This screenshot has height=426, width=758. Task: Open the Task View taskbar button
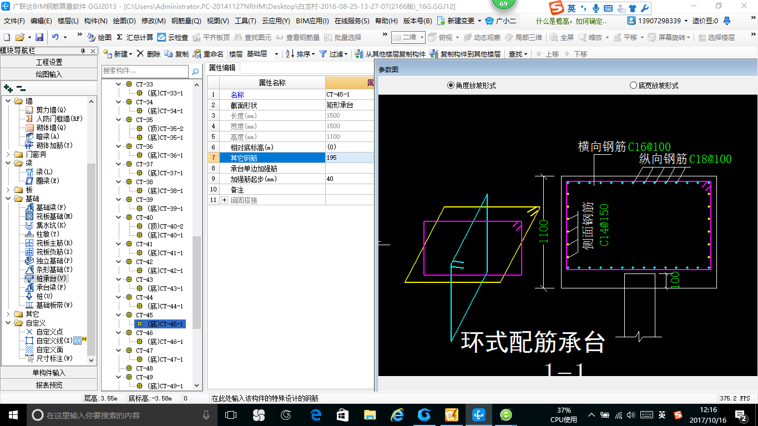point(231,415)
